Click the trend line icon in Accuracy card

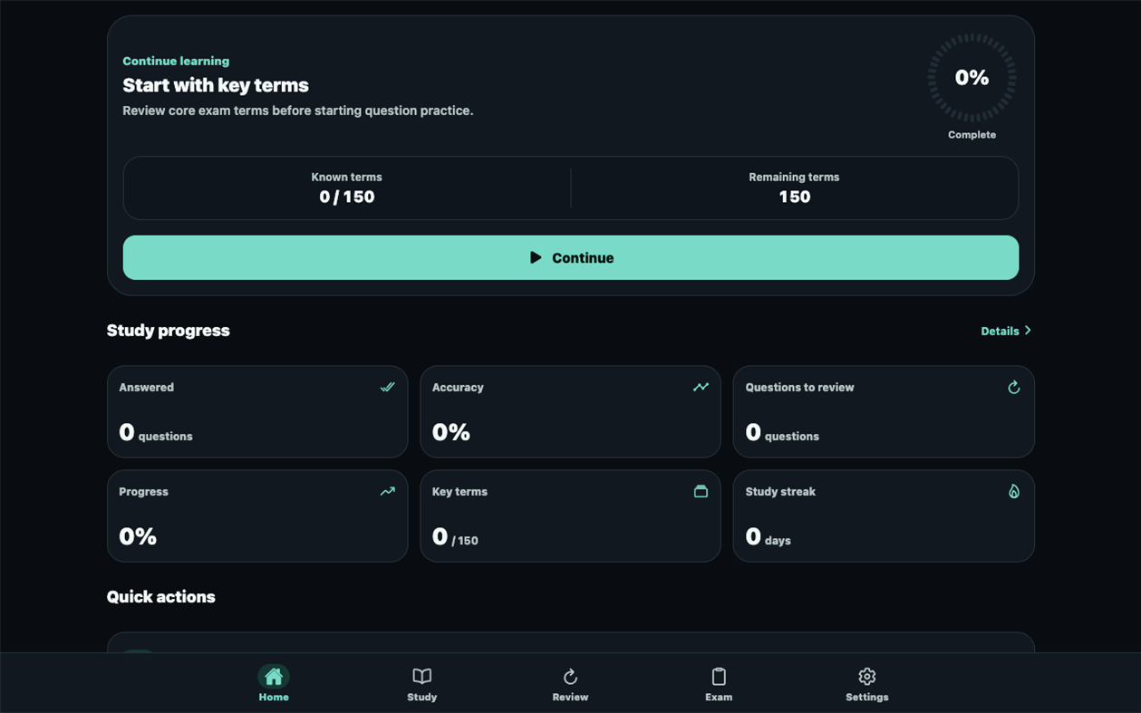701,387
